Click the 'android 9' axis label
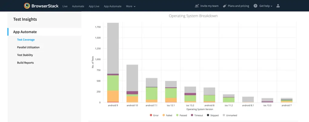This screenshot has width=309, height=122. tap(113, 105)
